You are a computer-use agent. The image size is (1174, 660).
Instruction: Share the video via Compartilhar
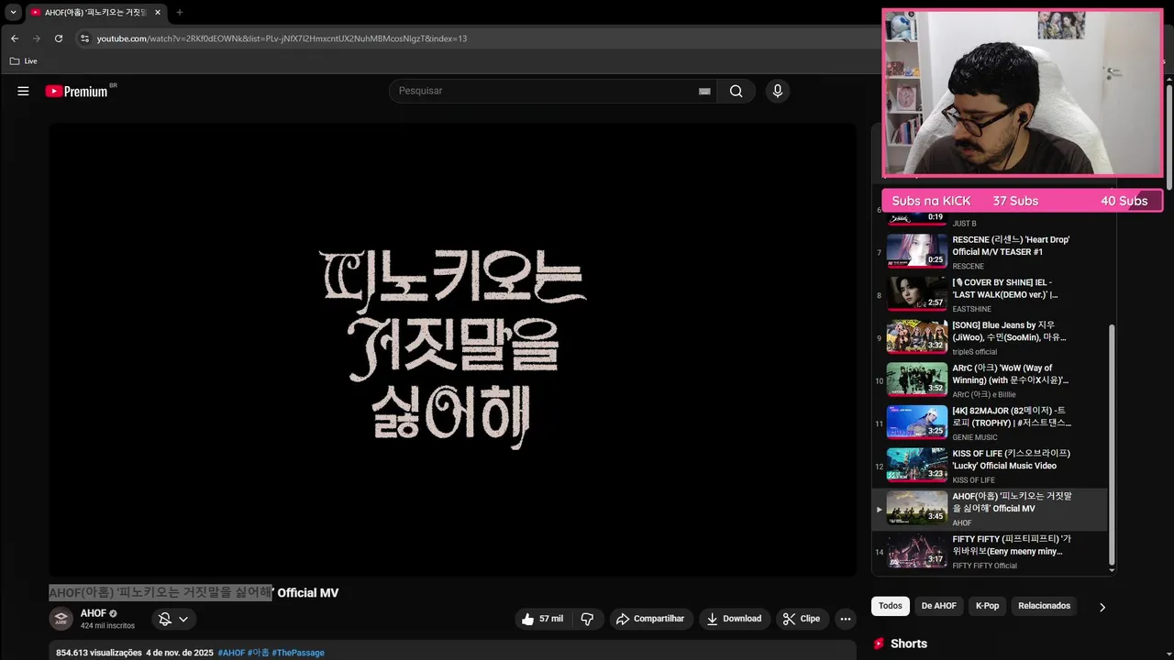650,619
